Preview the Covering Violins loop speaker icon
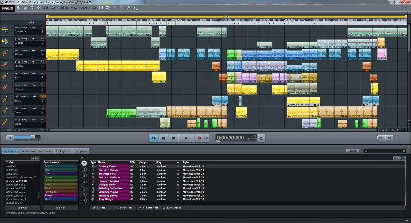This screenshot has width=411, height=223. coord(93,166)
